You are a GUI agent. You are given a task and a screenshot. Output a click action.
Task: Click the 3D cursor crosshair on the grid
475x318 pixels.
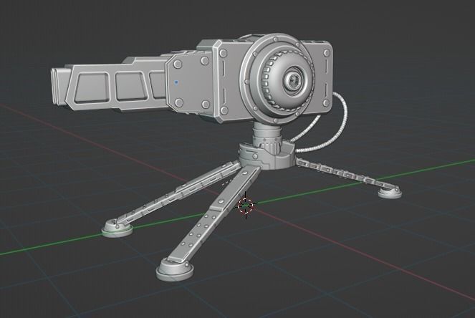[x=245, y=206]
